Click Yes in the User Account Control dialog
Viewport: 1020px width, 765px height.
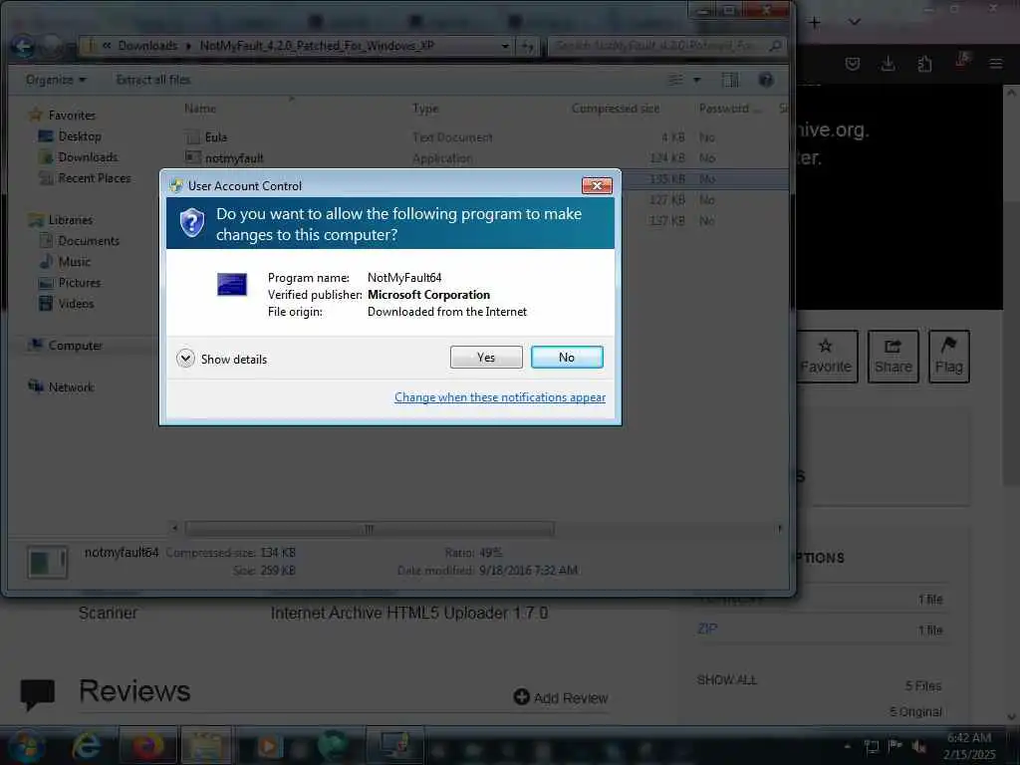(x=486, y=358)
